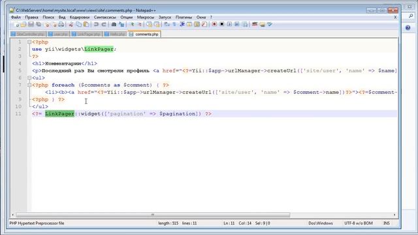
Task: Click the Replace toolbar icon
Action: coord(121,25)
